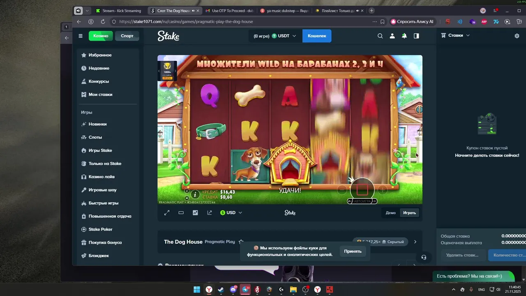Image resolution: width=526 pixels, height=296 pixels.
Task: Open the user profile icon
Action: [x=392, y=36]
